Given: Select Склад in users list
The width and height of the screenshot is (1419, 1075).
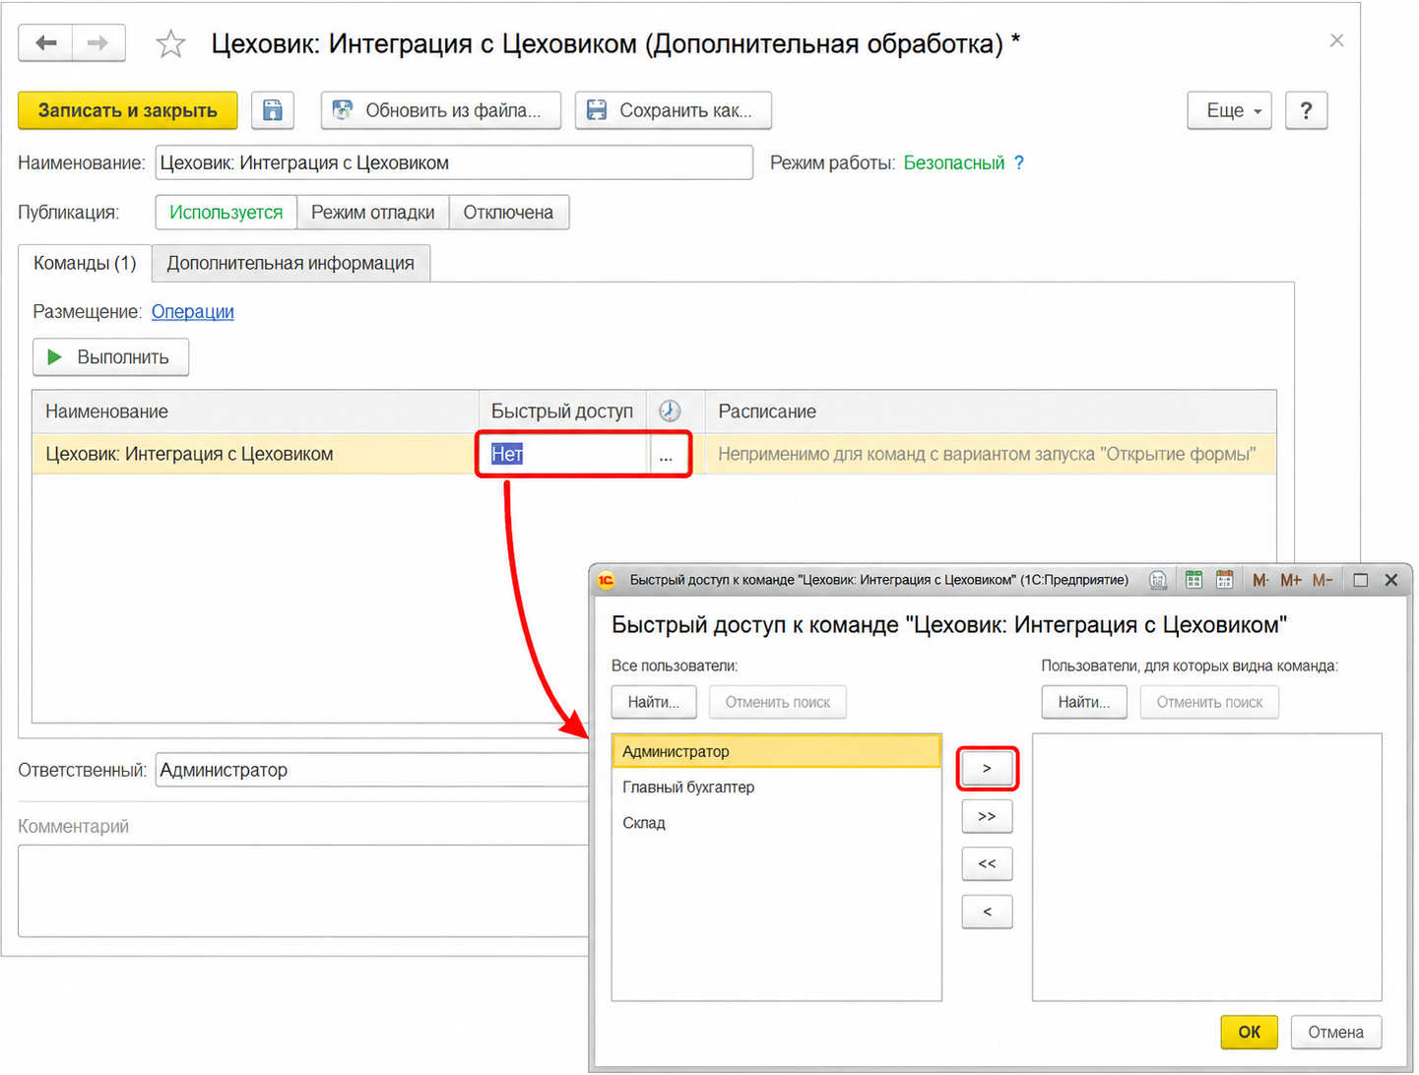Looking at the screenshot, I should pos(776,823).
